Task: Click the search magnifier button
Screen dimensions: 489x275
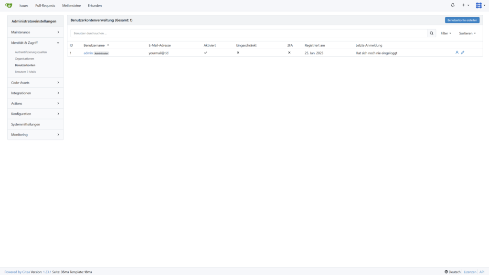Action: [x=432, y=33]
